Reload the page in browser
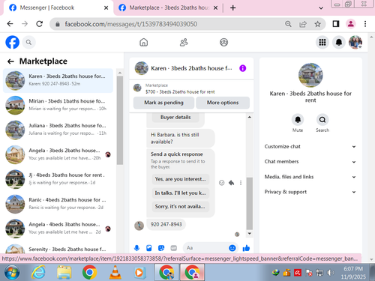Viewport: 375px width, 281px height. [39, 24]
